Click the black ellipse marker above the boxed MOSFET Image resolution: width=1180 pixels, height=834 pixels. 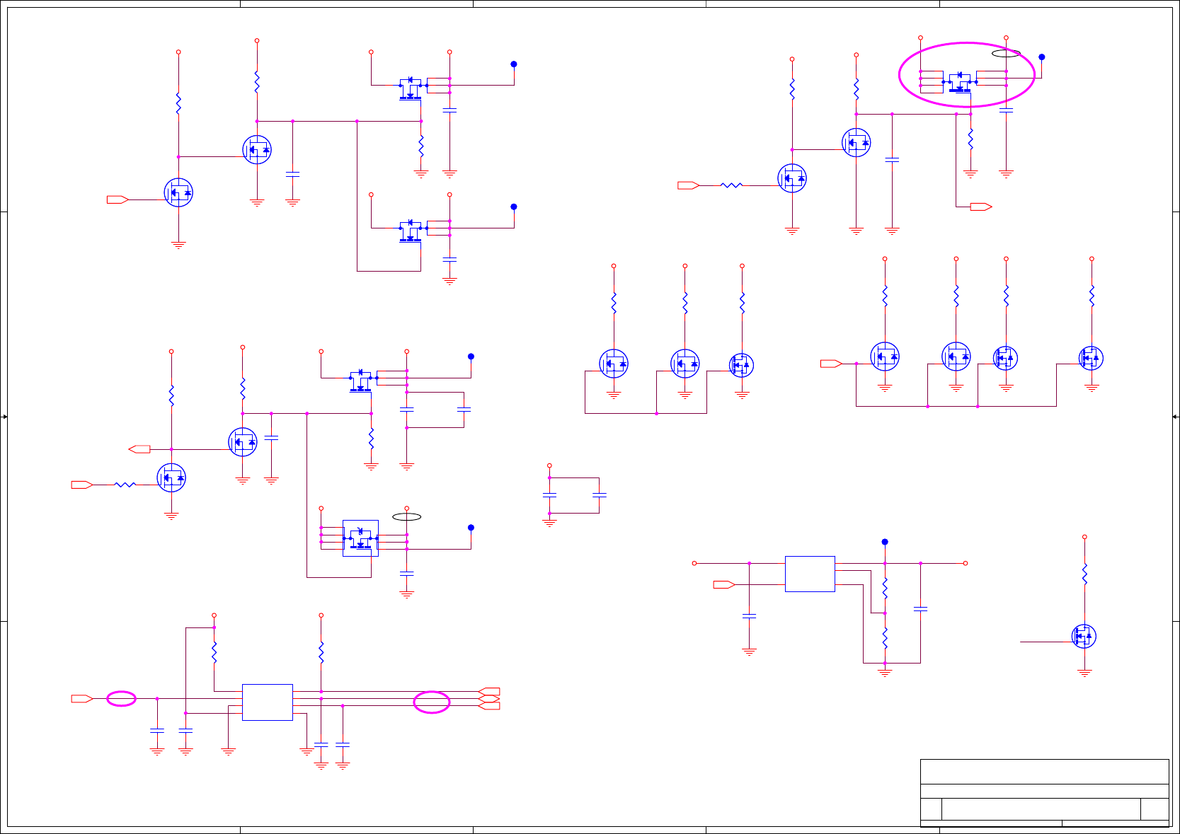407,517
